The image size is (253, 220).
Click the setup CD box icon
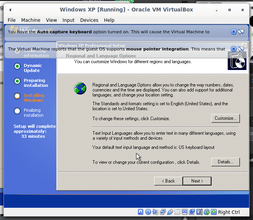(237, 61)
